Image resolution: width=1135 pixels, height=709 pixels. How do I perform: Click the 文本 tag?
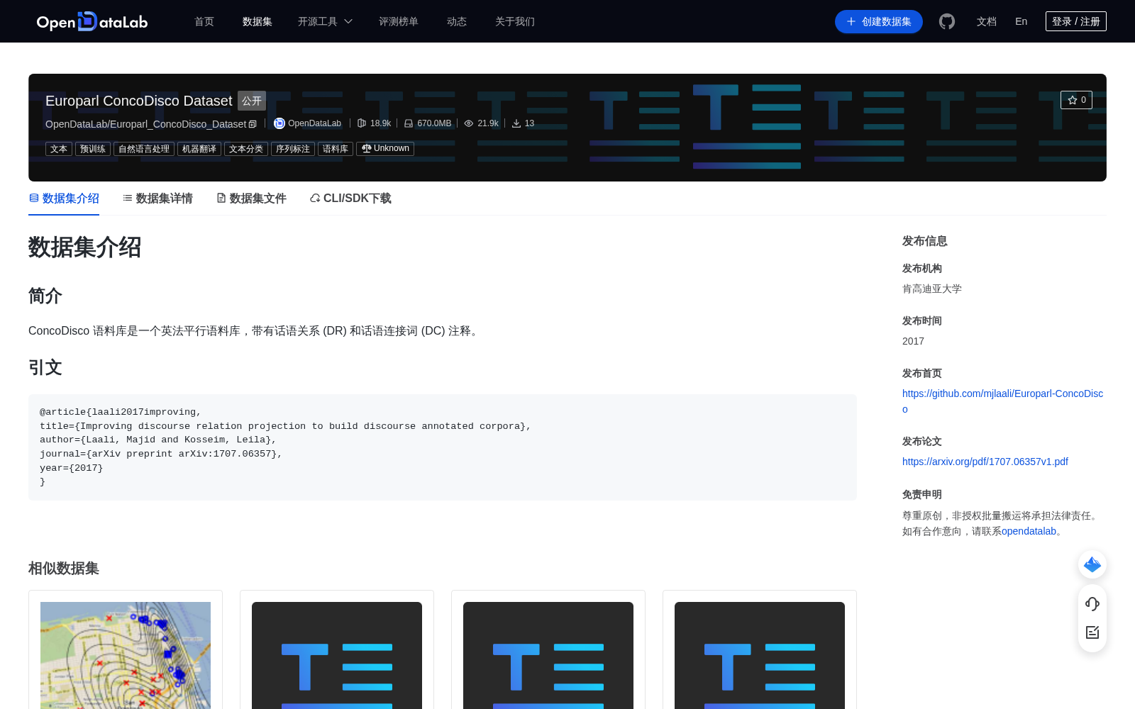(59, 149)
